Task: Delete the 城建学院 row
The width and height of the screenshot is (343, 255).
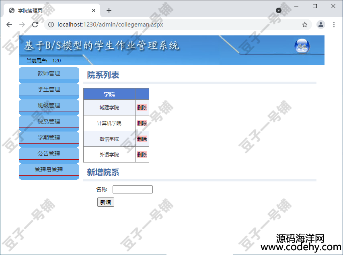Action: (142, 107)
